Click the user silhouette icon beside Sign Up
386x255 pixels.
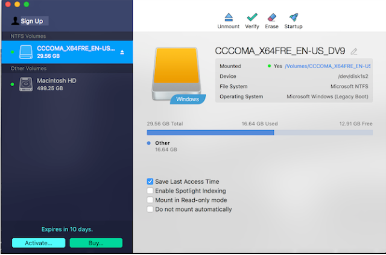click(15, 21)
